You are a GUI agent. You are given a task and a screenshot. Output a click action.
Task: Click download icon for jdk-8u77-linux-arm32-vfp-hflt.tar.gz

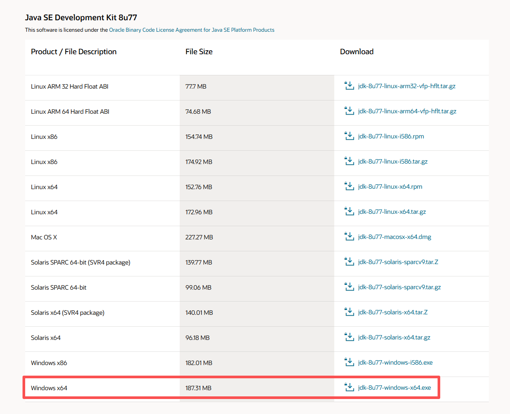(x=349, y=86)
